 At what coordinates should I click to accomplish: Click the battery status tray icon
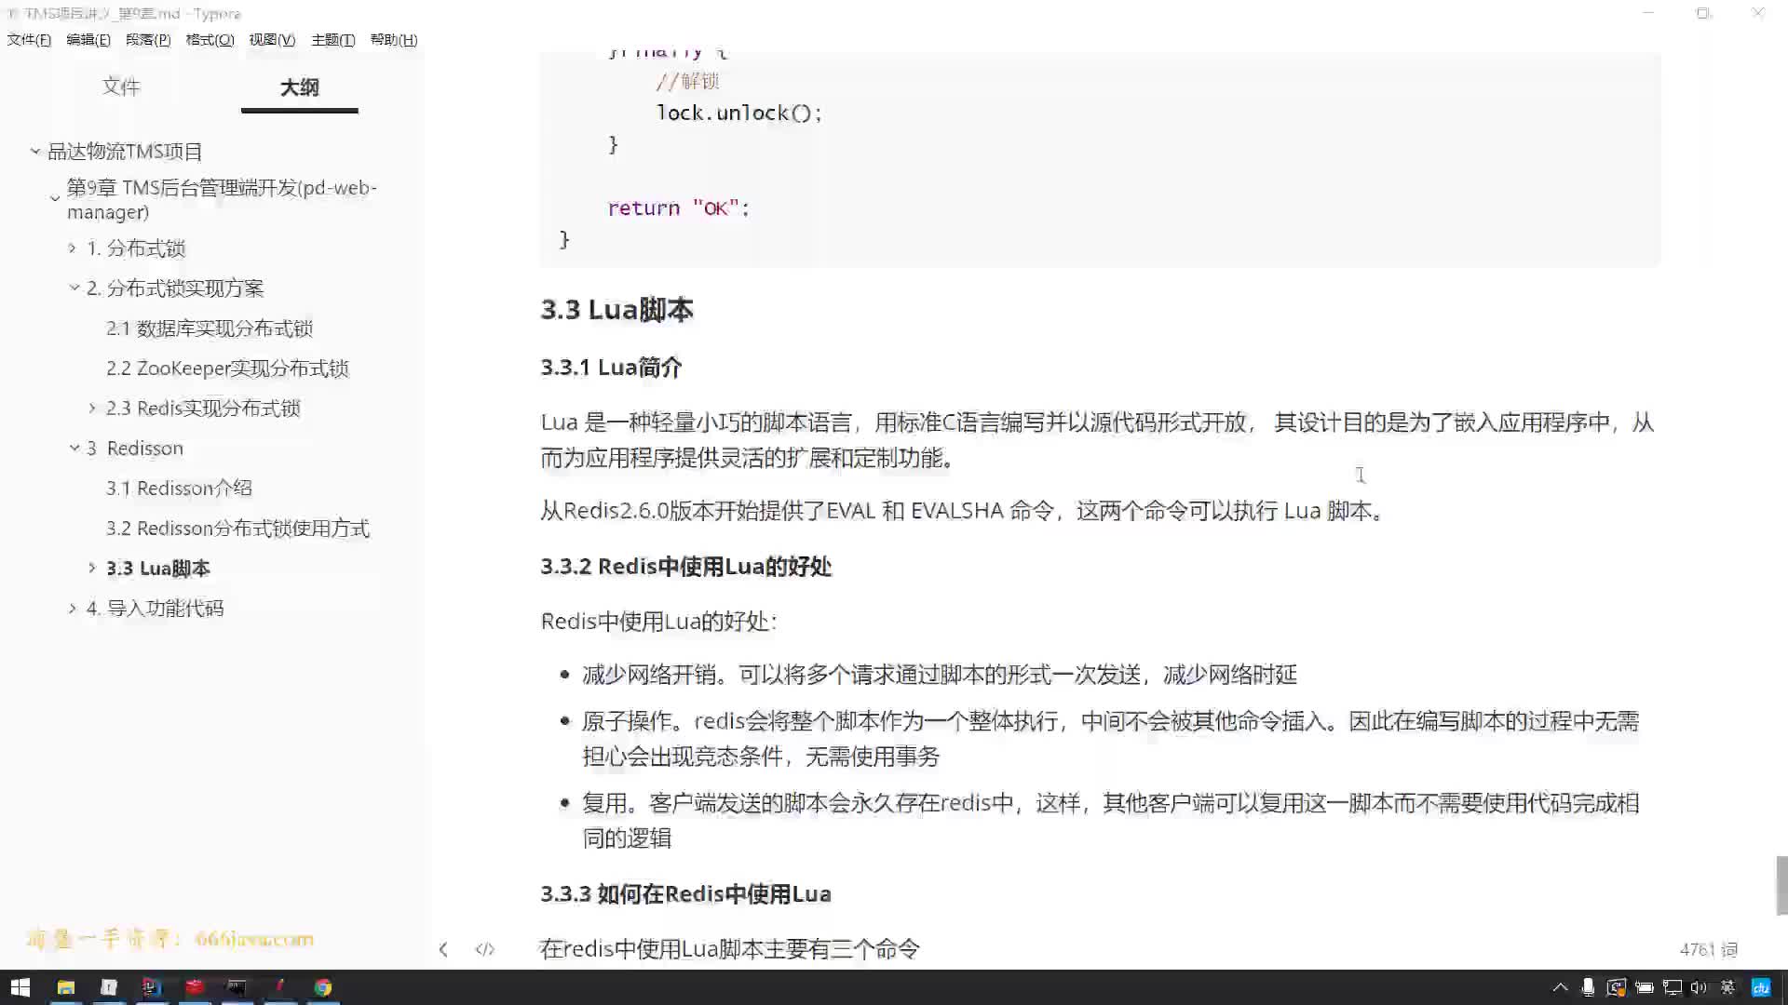(1644, 987)
